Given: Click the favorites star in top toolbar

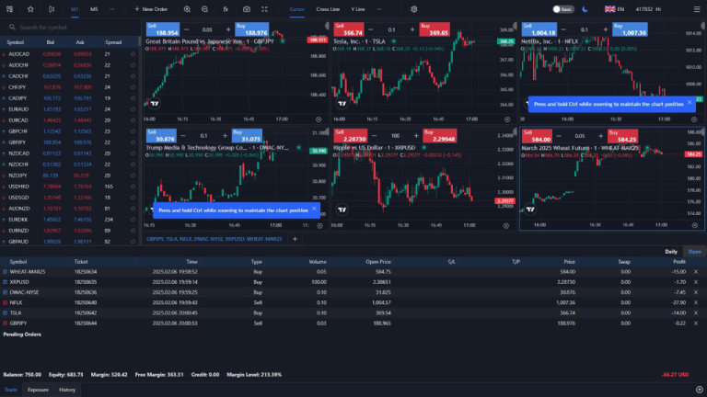Looking at the screenshot, I should [x=30, y=9].
